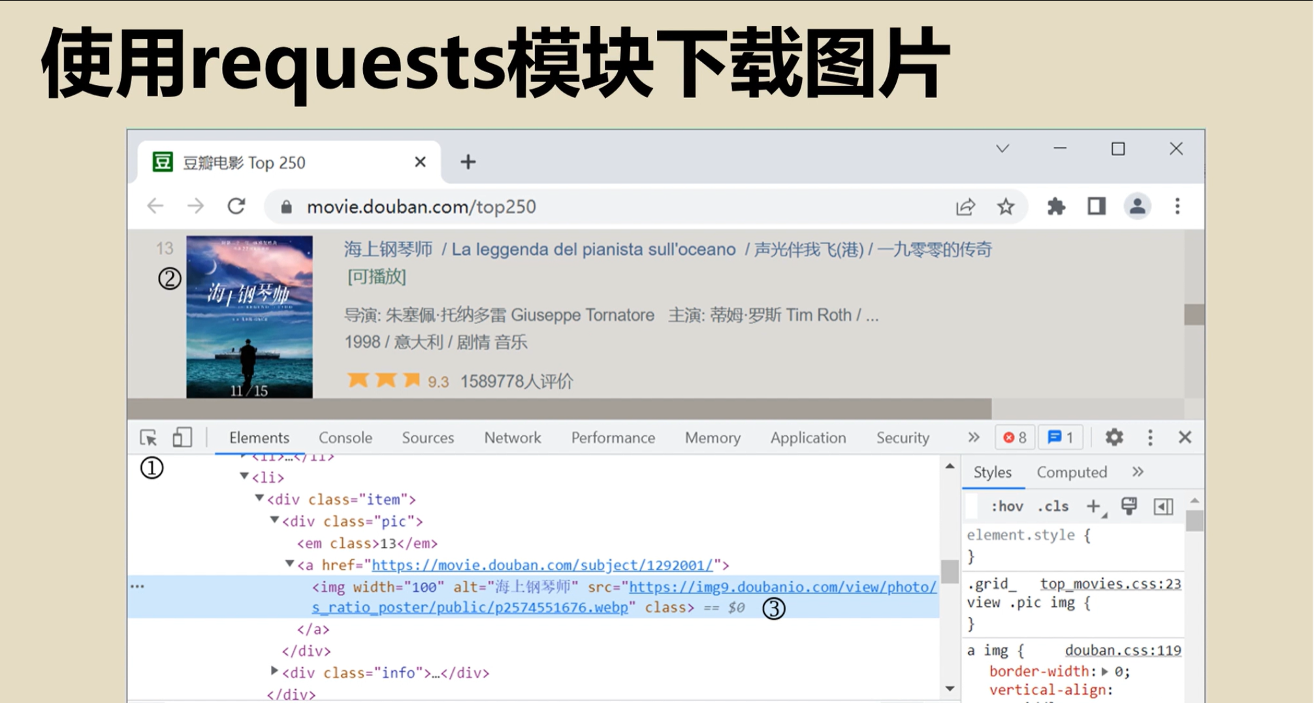1314x703 pixels.
Task: Open the Application tab
Action: 808,438
